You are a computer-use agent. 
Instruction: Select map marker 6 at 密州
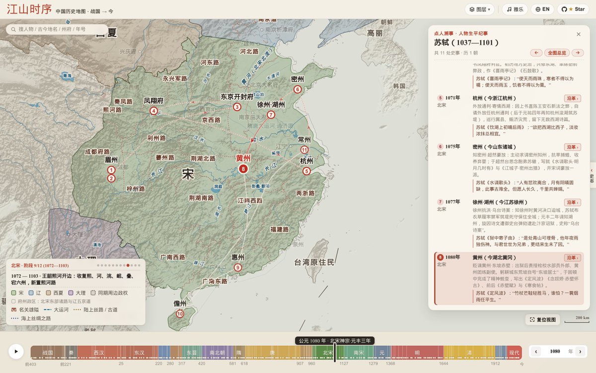(298, 90)
